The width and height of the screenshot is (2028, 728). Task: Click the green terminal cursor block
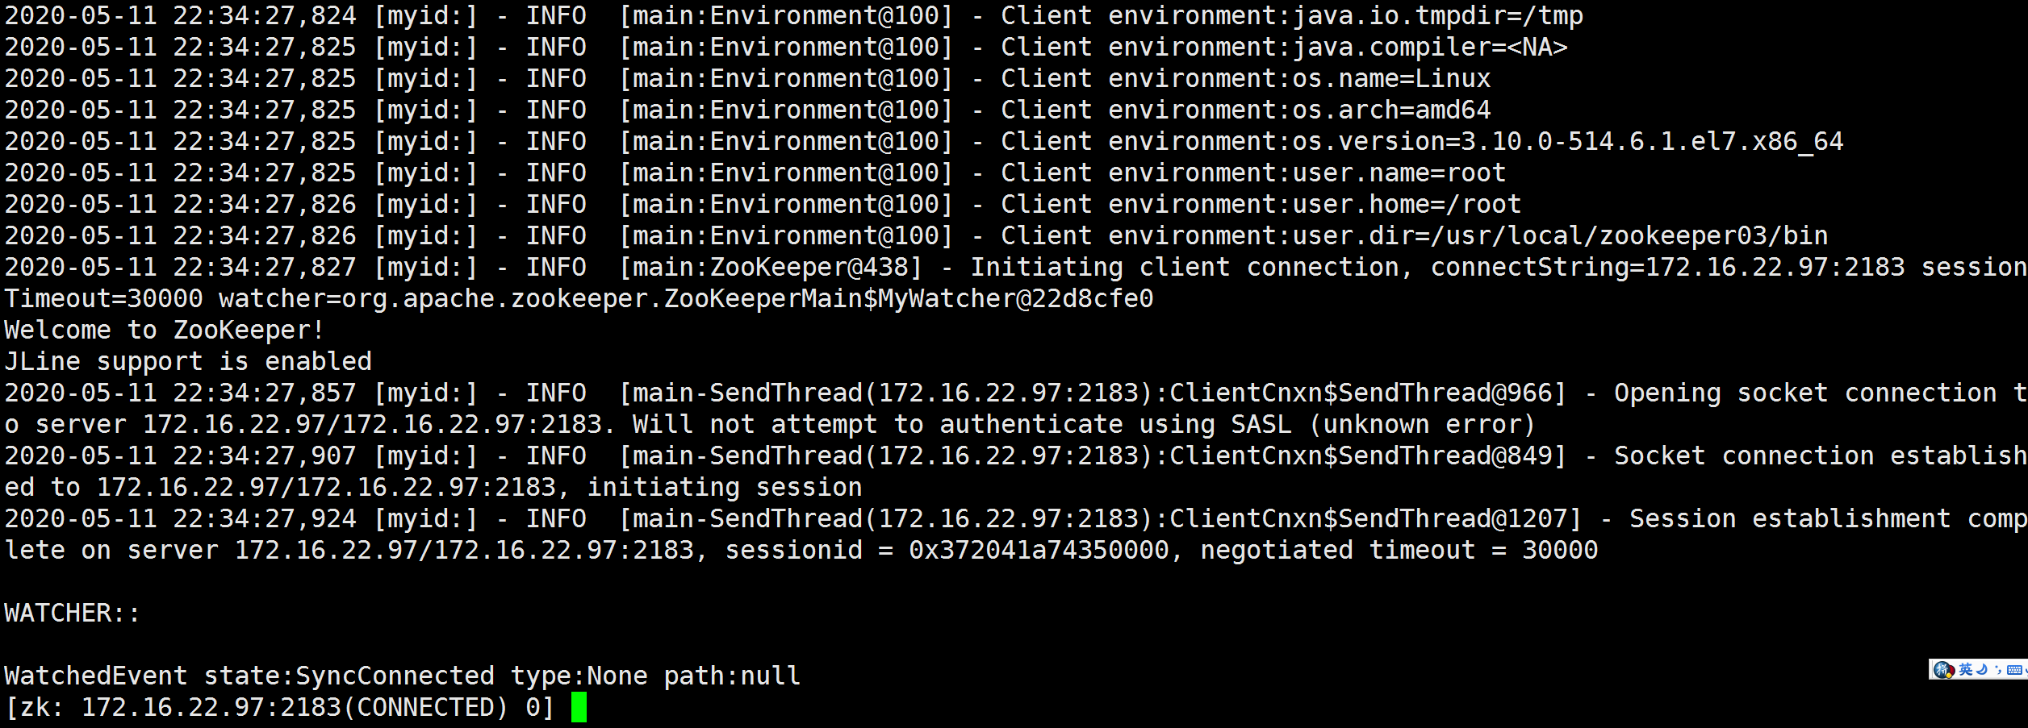[579, 707]
